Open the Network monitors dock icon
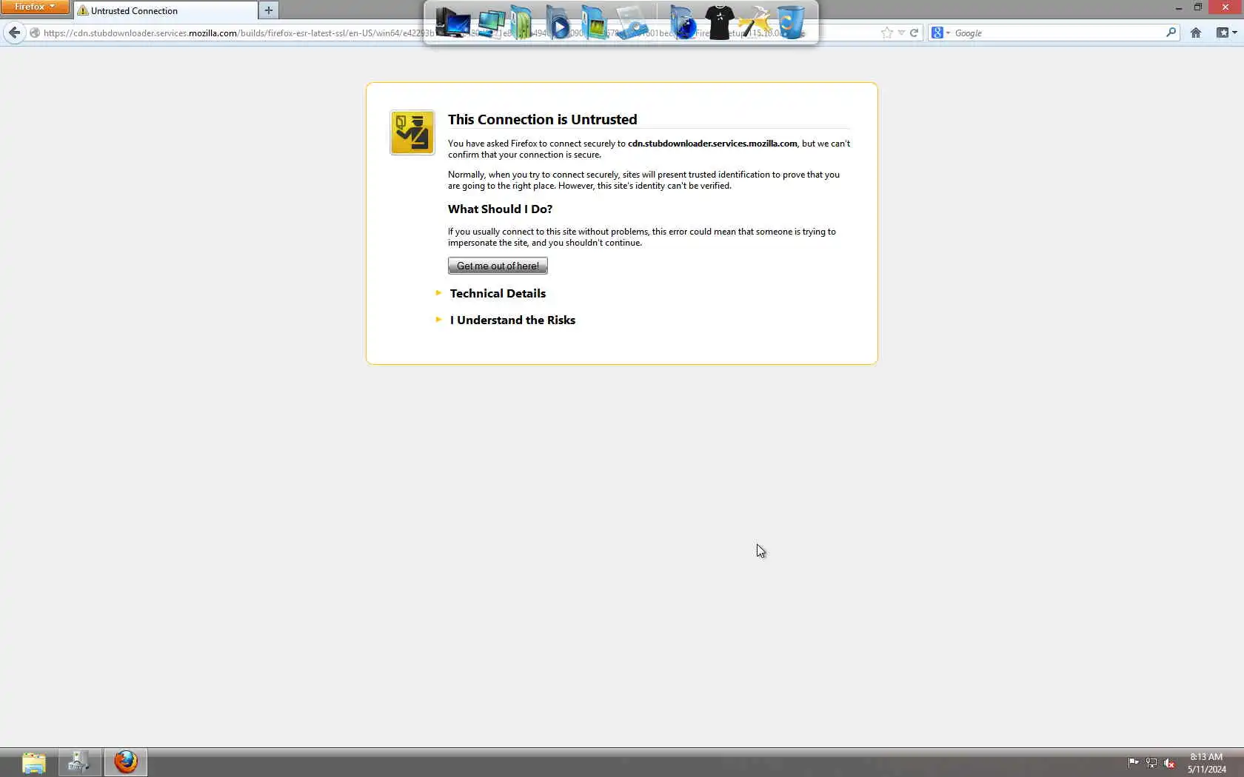The width and height of the screenshot is (1244, 777). click(490, 23)
